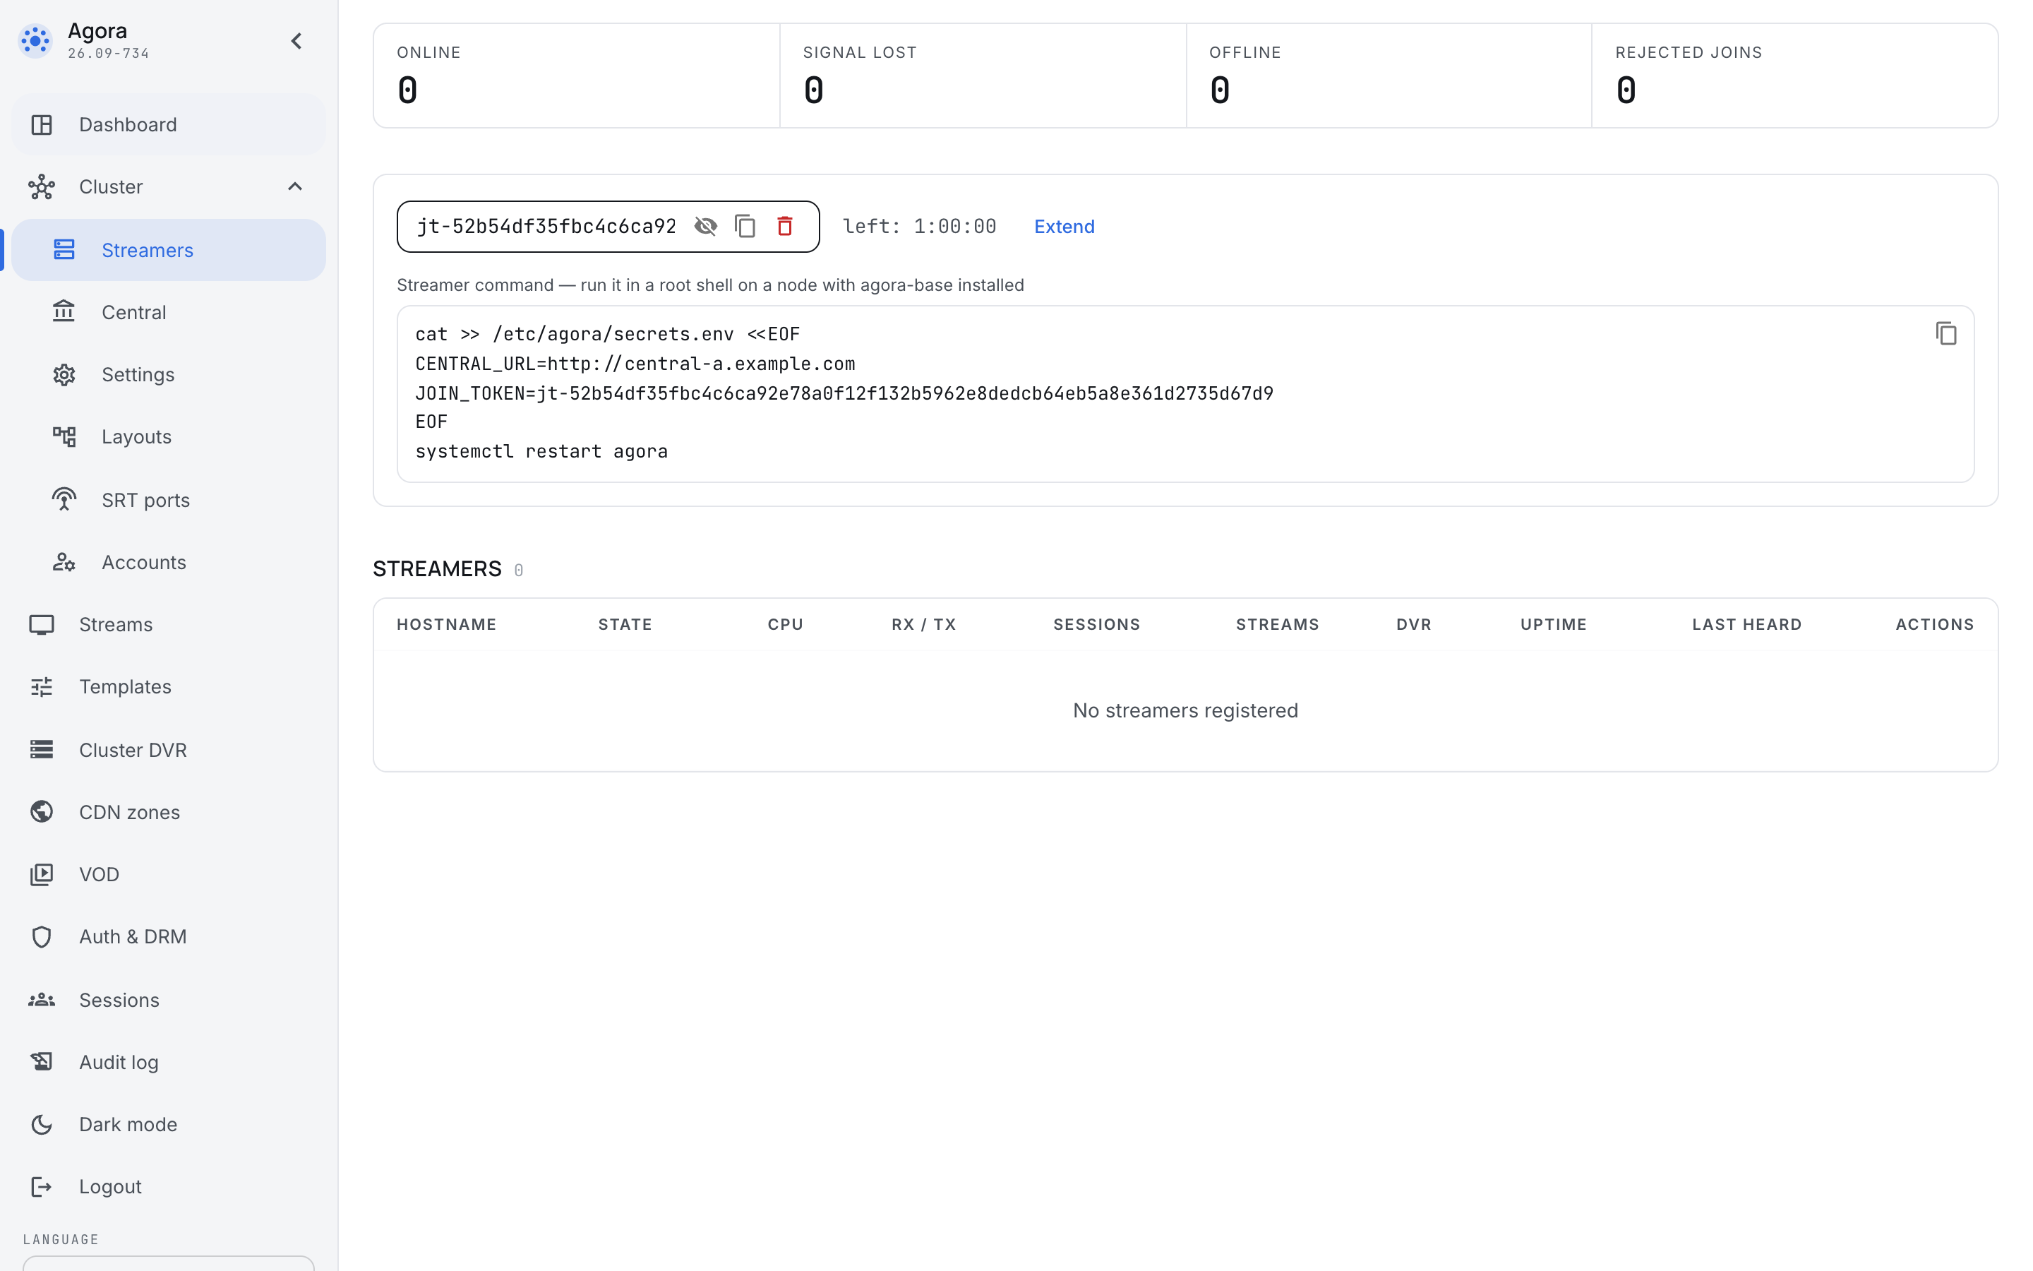Open the Layouts menu item

(x=168, y=436)
